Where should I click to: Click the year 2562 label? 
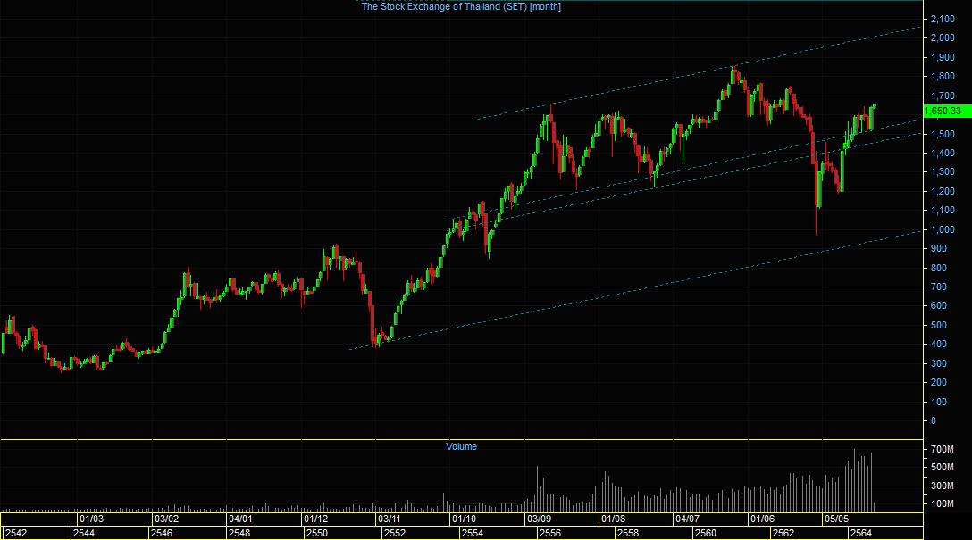pos(783,533)
